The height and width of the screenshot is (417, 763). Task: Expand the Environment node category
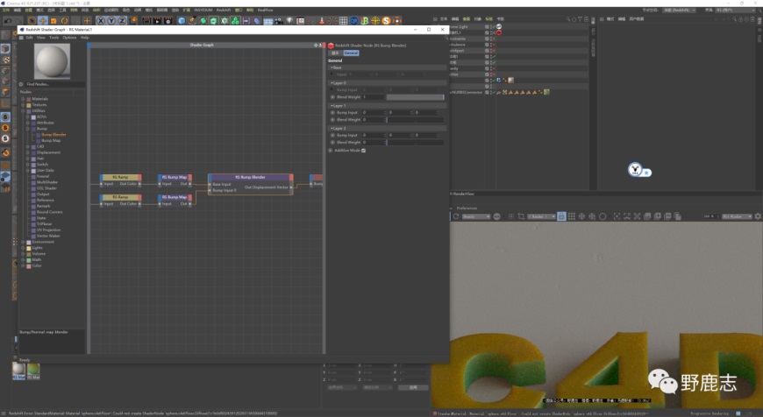[x=23, y=242]
